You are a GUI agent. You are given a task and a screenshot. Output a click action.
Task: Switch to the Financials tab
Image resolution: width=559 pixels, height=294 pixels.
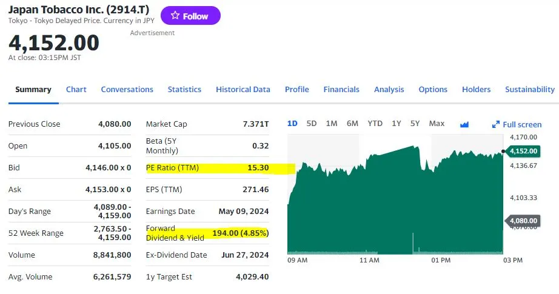click(341, 90)
